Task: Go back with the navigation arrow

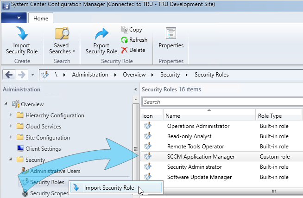Action: point(9,75)
